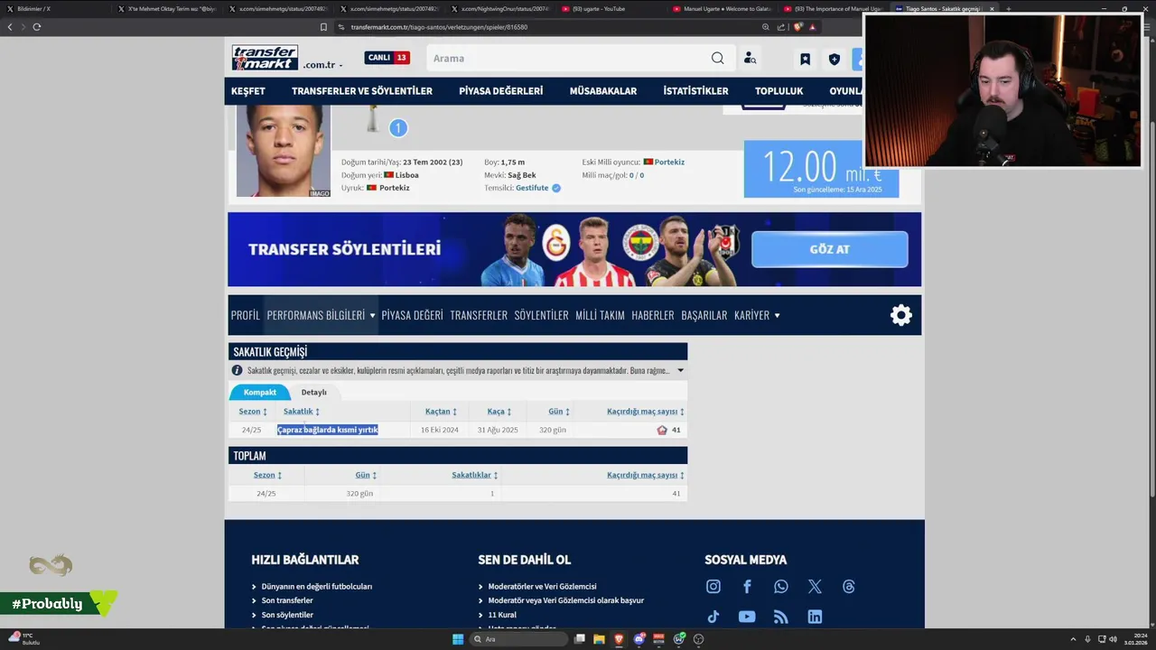Click the bookmark icon in header
Viewport: 1156px width, 650px height.
pyautogui.click(x=805, y=59)
